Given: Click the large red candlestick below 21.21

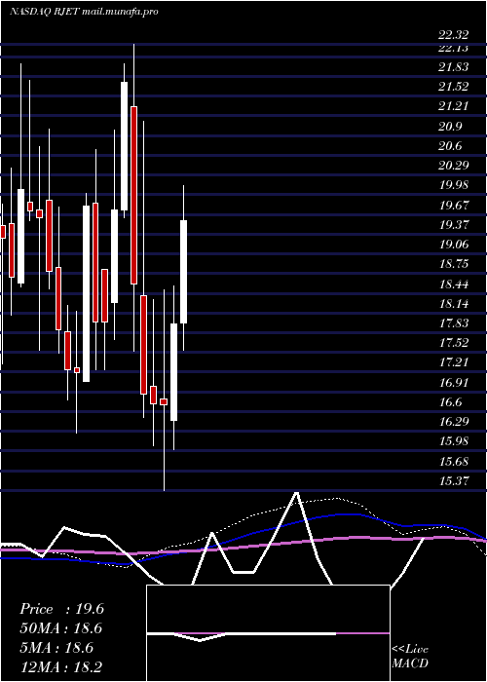Looking at the screenshot, I should click(x=134, y=195).
